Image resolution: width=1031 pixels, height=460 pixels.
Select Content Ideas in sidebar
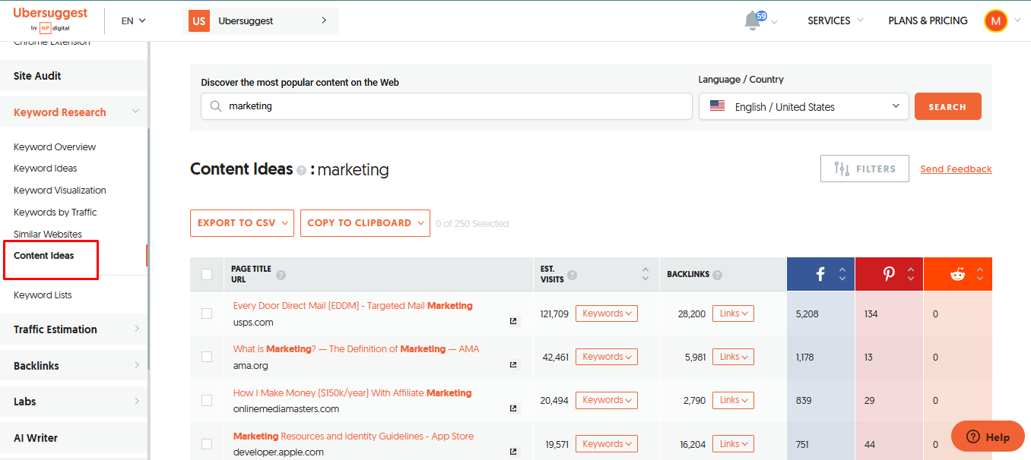pyautogui.click(x=44, y=256)
